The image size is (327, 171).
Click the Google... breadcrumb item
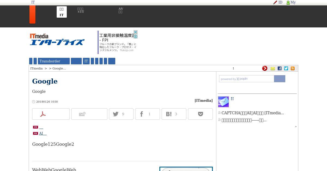click(59, 68)
